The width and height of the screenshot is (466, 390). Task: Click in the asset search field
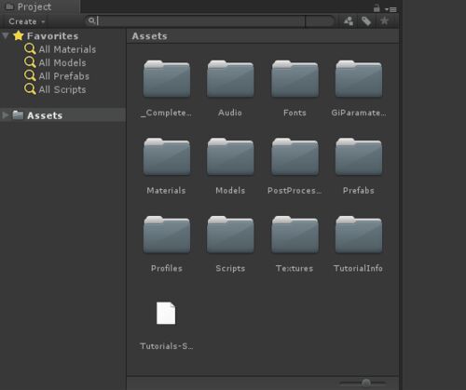click(x=200, y=21)
